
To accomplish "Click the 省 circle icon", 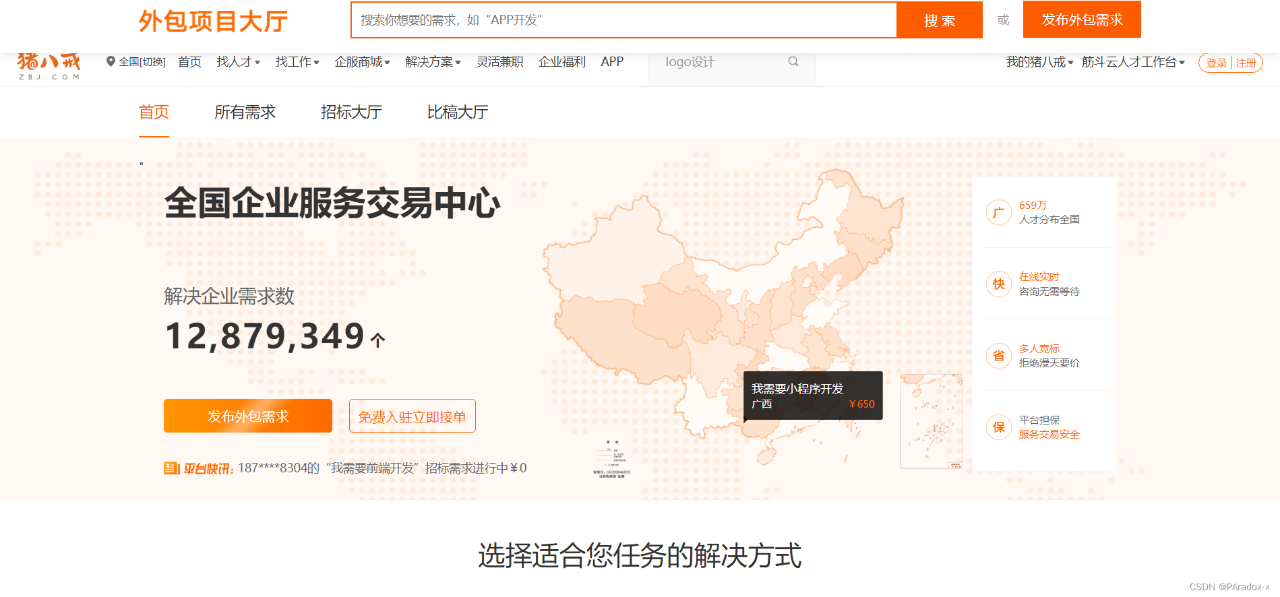I will pyautogui.click(x=998, y=355).
